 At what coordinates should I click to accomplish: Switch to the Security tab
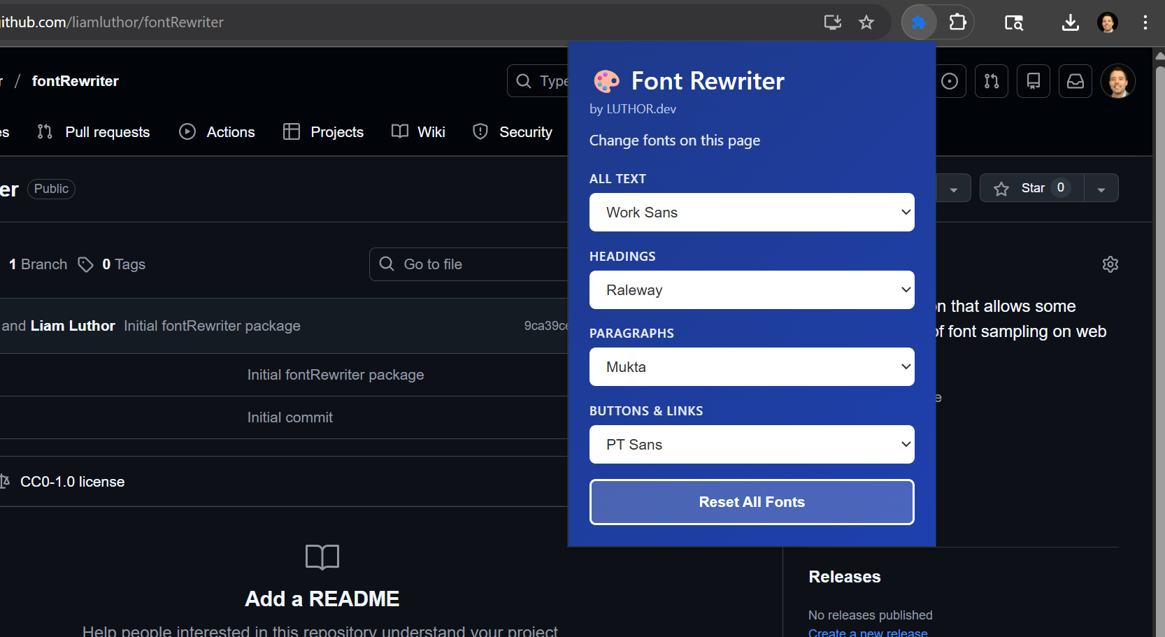point(512,131)
